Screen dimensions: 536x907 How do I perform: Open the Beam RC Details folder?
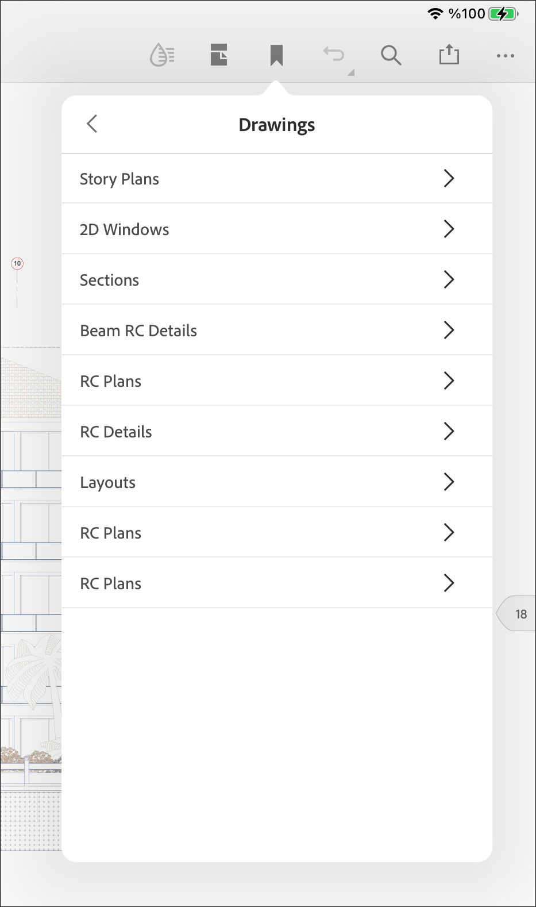click(x=138, y=330)
